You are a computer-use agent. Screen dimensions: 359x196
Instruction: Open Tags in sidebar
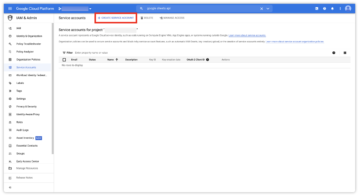[19, 91]
